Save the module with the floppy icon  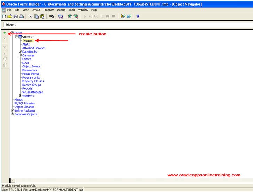pyautogui.click(x=16, y=16)
